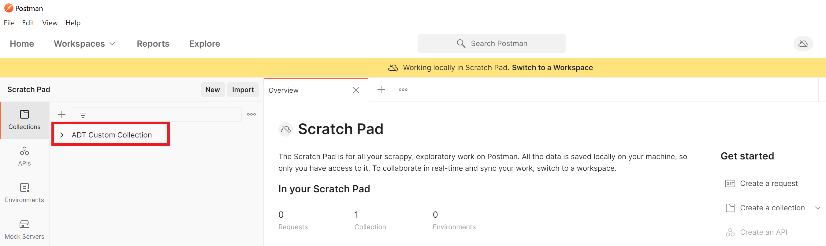Screen dimensions: 826x246
Task: Click Switch to a Workspace link
Action: pyautogui.click(x=552, y=68)
